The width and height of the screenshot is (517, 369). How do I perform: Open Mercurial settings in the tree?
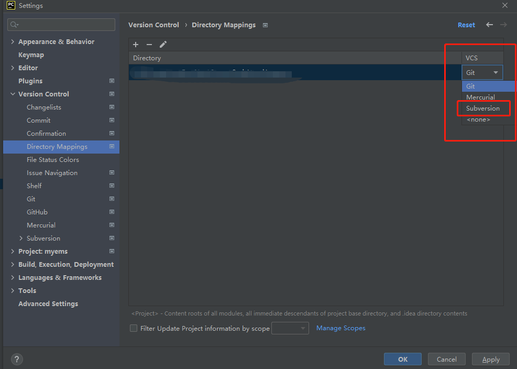point(41,225)
